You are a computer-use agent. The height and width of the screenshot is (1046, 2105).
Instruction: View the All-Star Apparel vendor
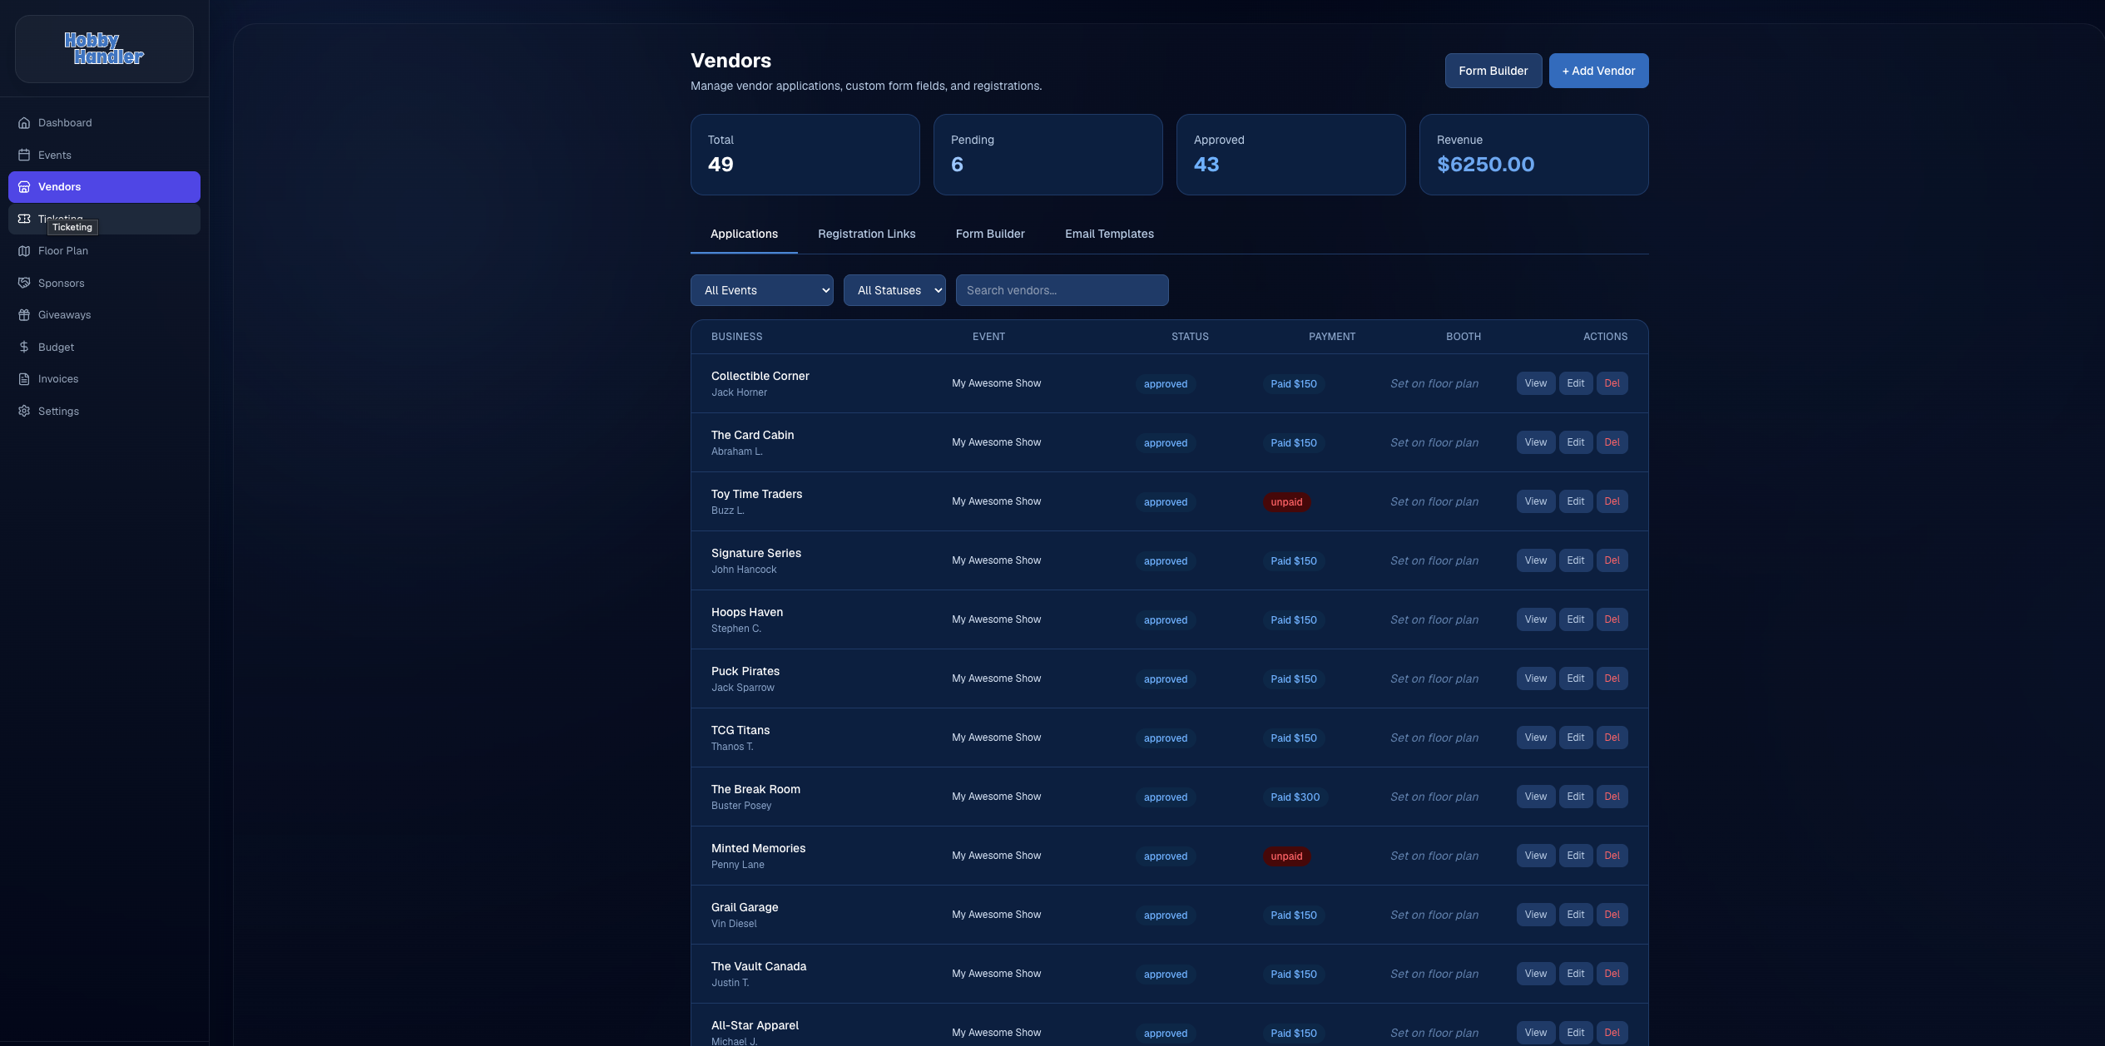click(1535, 1033)
